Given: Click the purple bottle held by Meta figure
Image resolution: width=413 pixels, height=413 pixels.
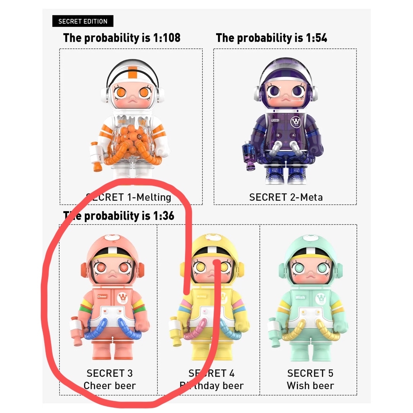Looking at the screenshot, I should coord(249,155).
